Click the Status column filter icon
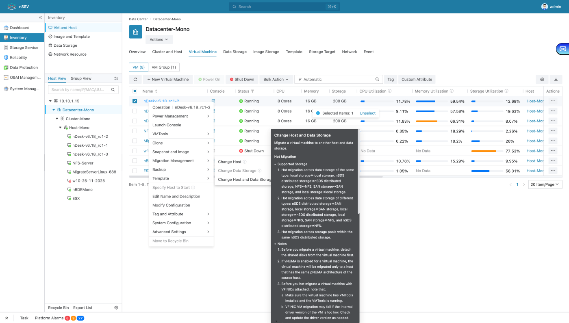 pos(252,91)
